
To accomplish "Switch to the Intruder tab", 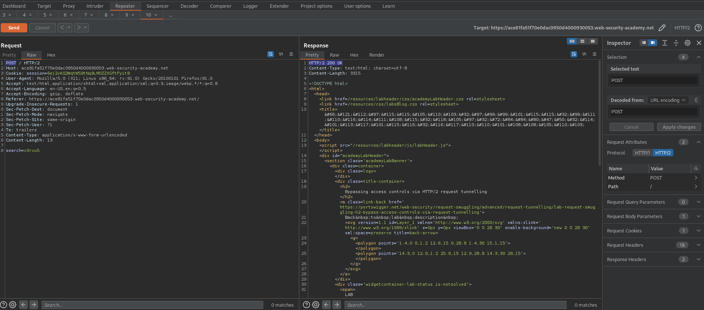I will point(95,6).
